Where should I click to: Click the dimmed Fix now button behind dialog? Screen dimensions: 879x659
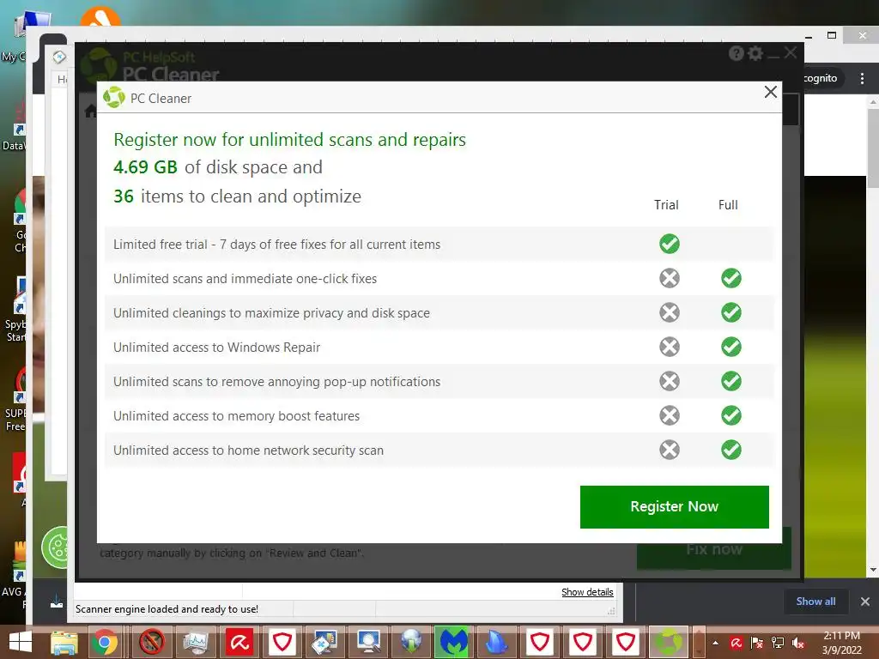[x=713, y=549]
